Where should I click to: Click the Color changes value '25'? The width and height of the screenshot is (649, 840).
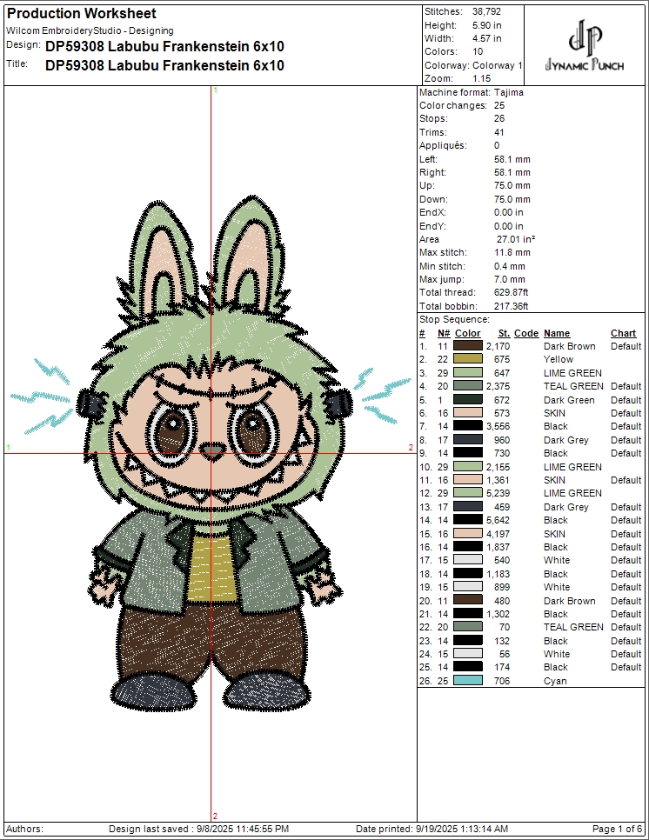(x=499, y=105)
